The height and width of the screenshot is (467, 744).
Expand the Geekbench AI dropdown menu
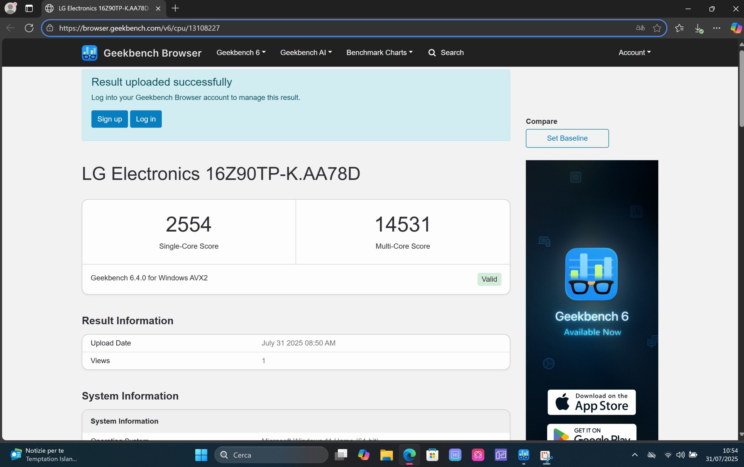pos(306,53)
